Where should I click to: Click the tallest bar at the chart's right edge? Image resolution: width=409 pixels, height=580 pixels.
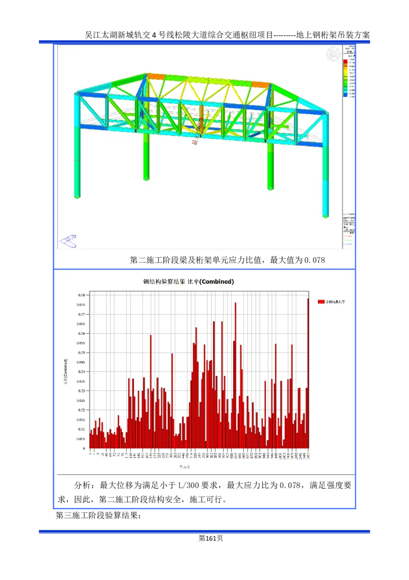point(308,373)
